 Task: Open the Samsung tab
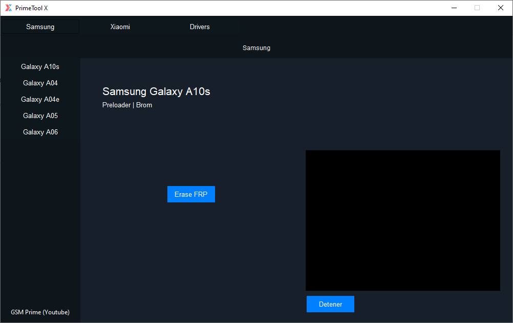40,27
